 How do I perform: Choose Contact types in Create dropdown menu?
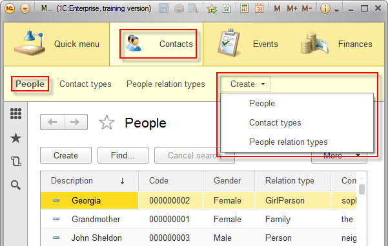tap(275, 122)
